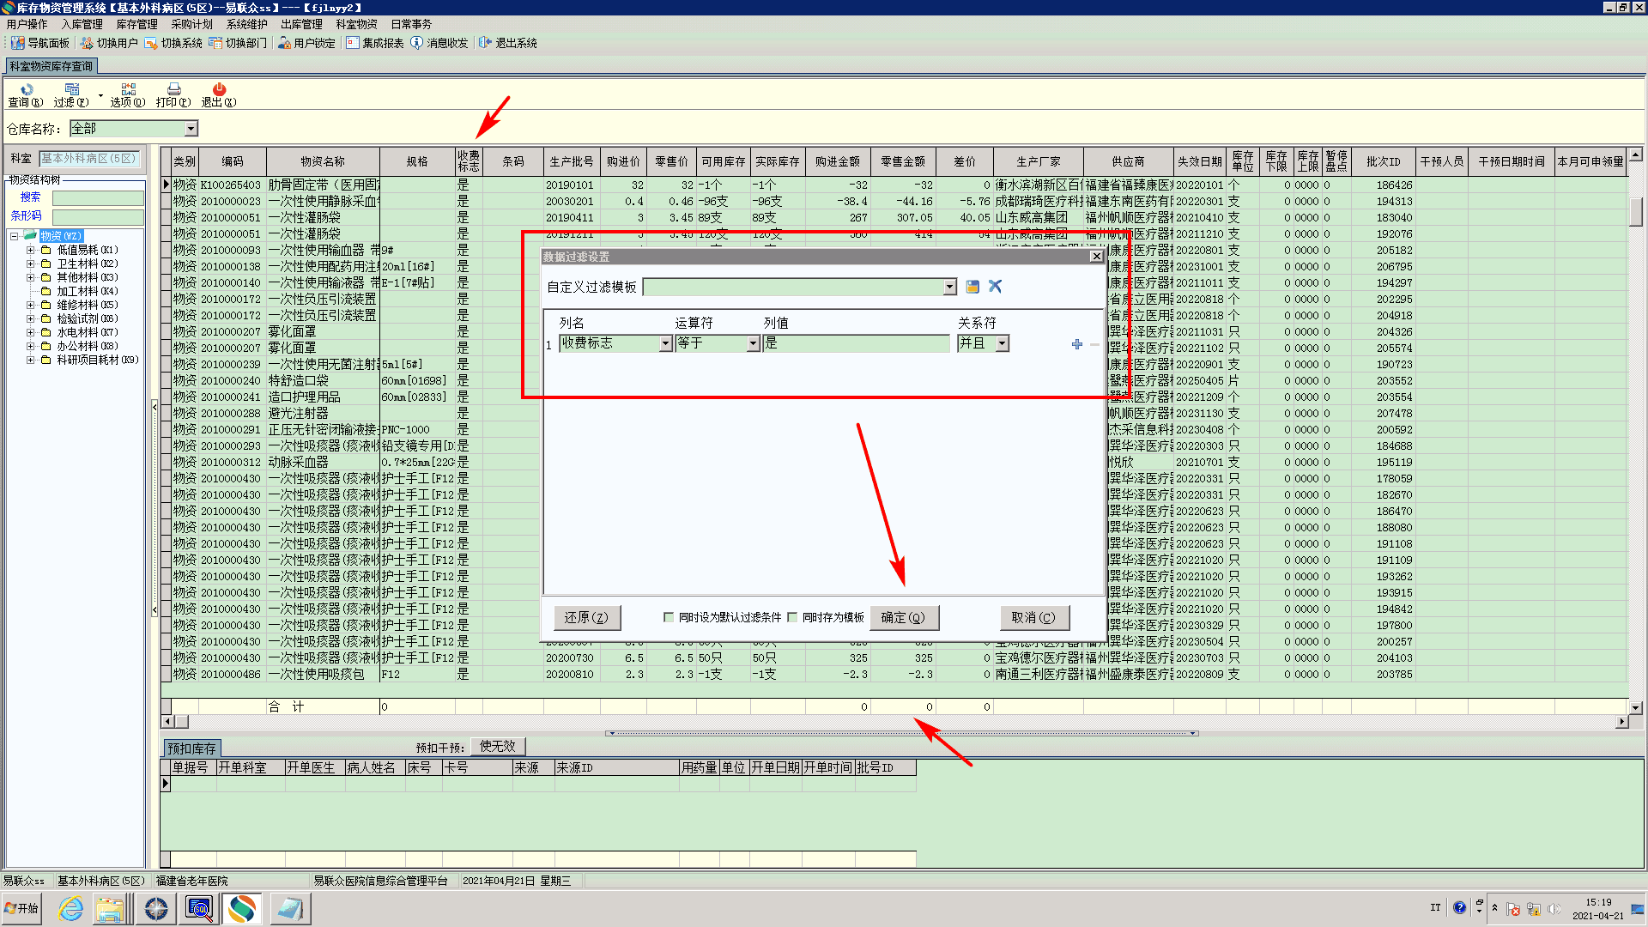Enable 同时存为模板 checkbox
Image resolution: width=1648 pixels, height=927 pixels.
(792, 617)
